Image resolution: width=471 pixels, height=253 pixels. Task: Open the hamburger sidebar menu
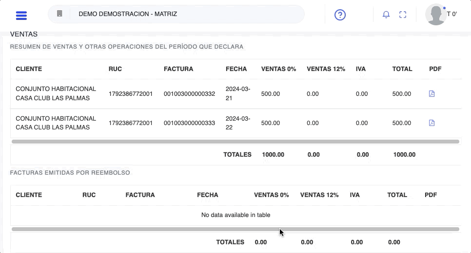point(21,15)
